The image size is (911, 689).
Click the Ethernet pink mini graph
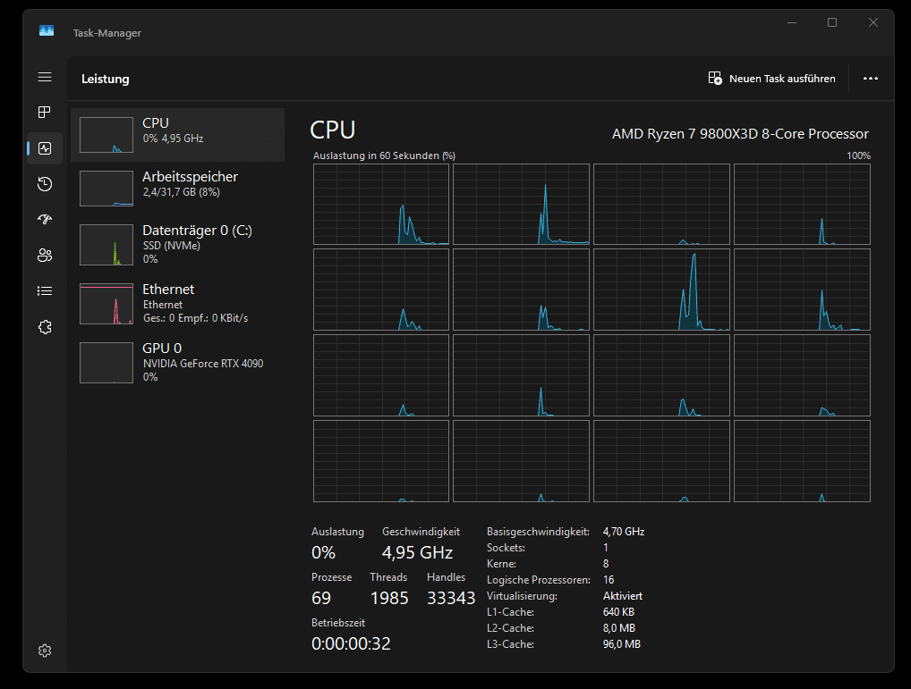click(106, 304)
